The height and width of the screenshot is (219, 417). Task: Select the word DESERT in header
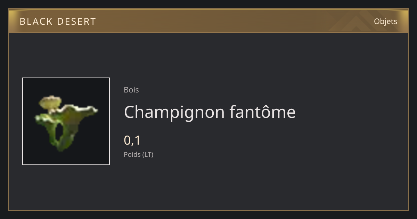coord(76,22)
